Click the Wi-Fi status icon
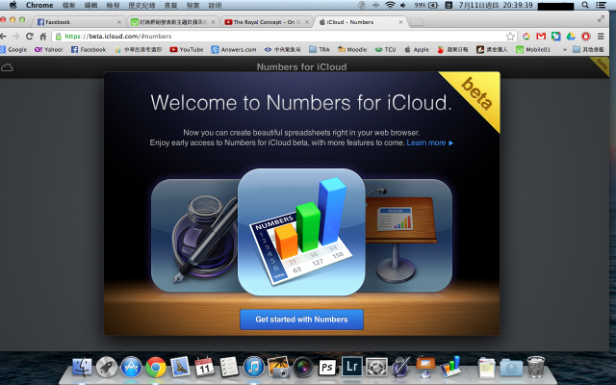The width and height of the screenshot is (616, 385). click(390, 5)
